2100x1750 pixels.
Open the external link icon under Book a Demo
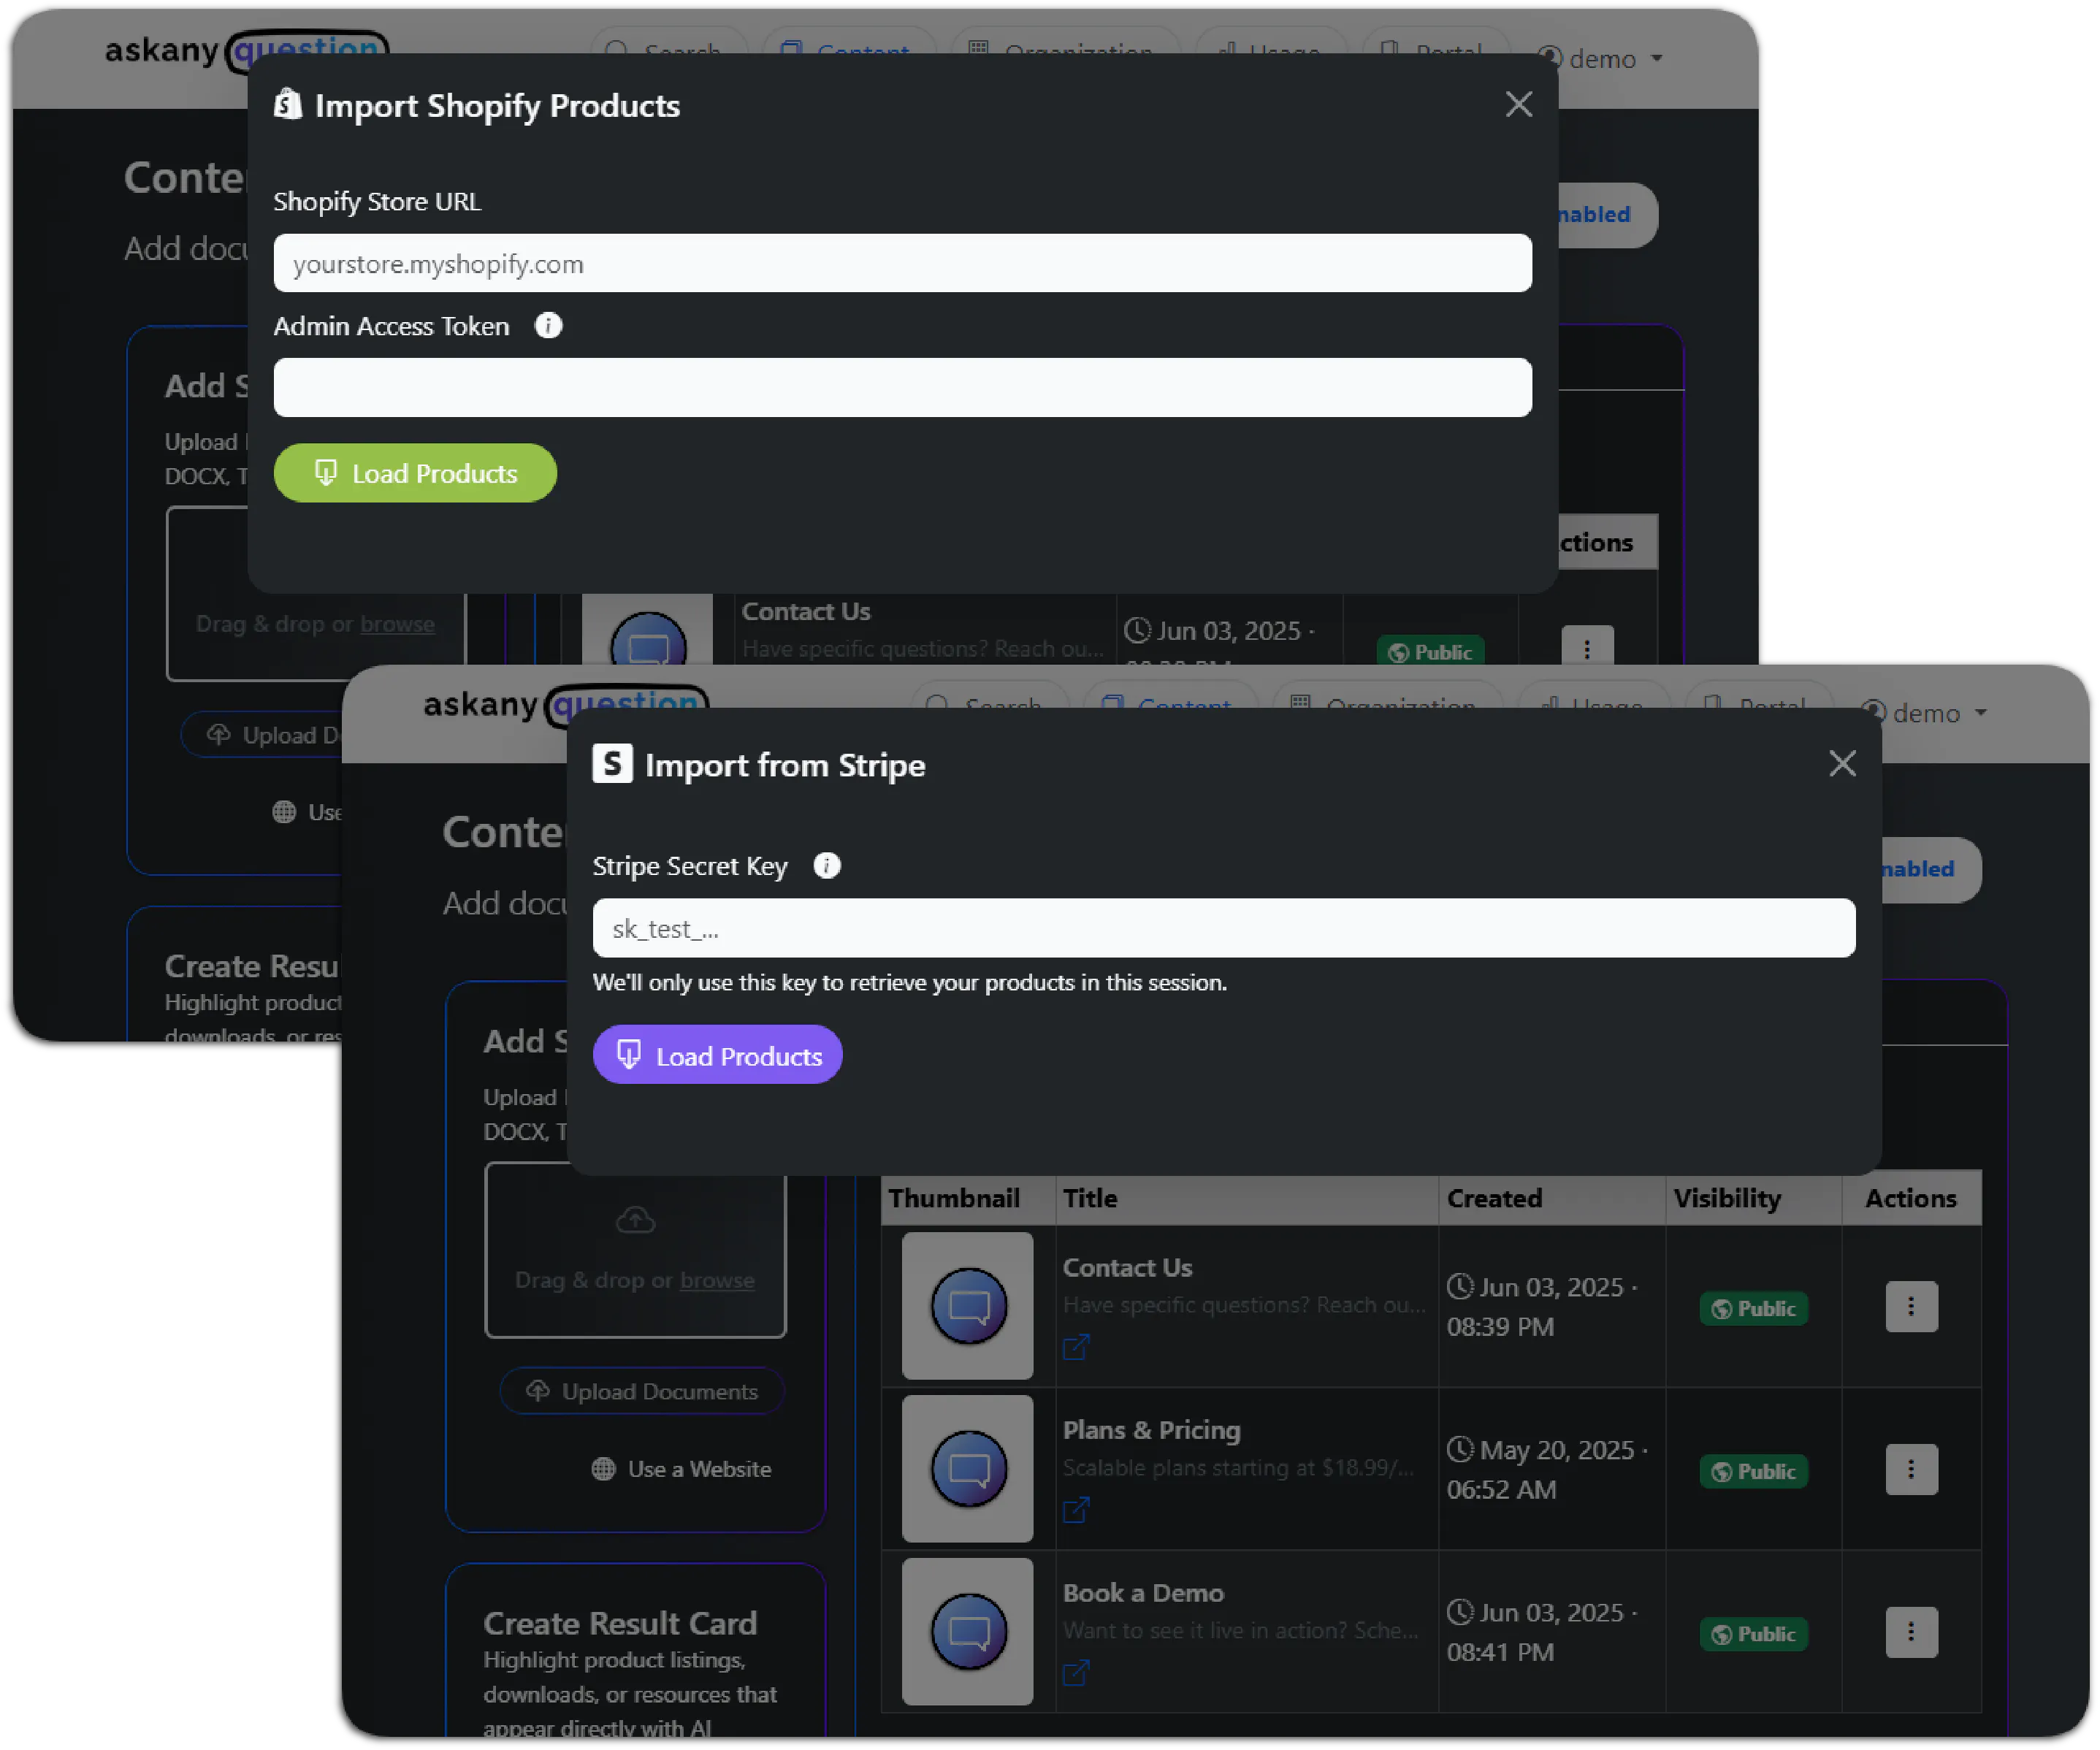pos(1076,1673)
